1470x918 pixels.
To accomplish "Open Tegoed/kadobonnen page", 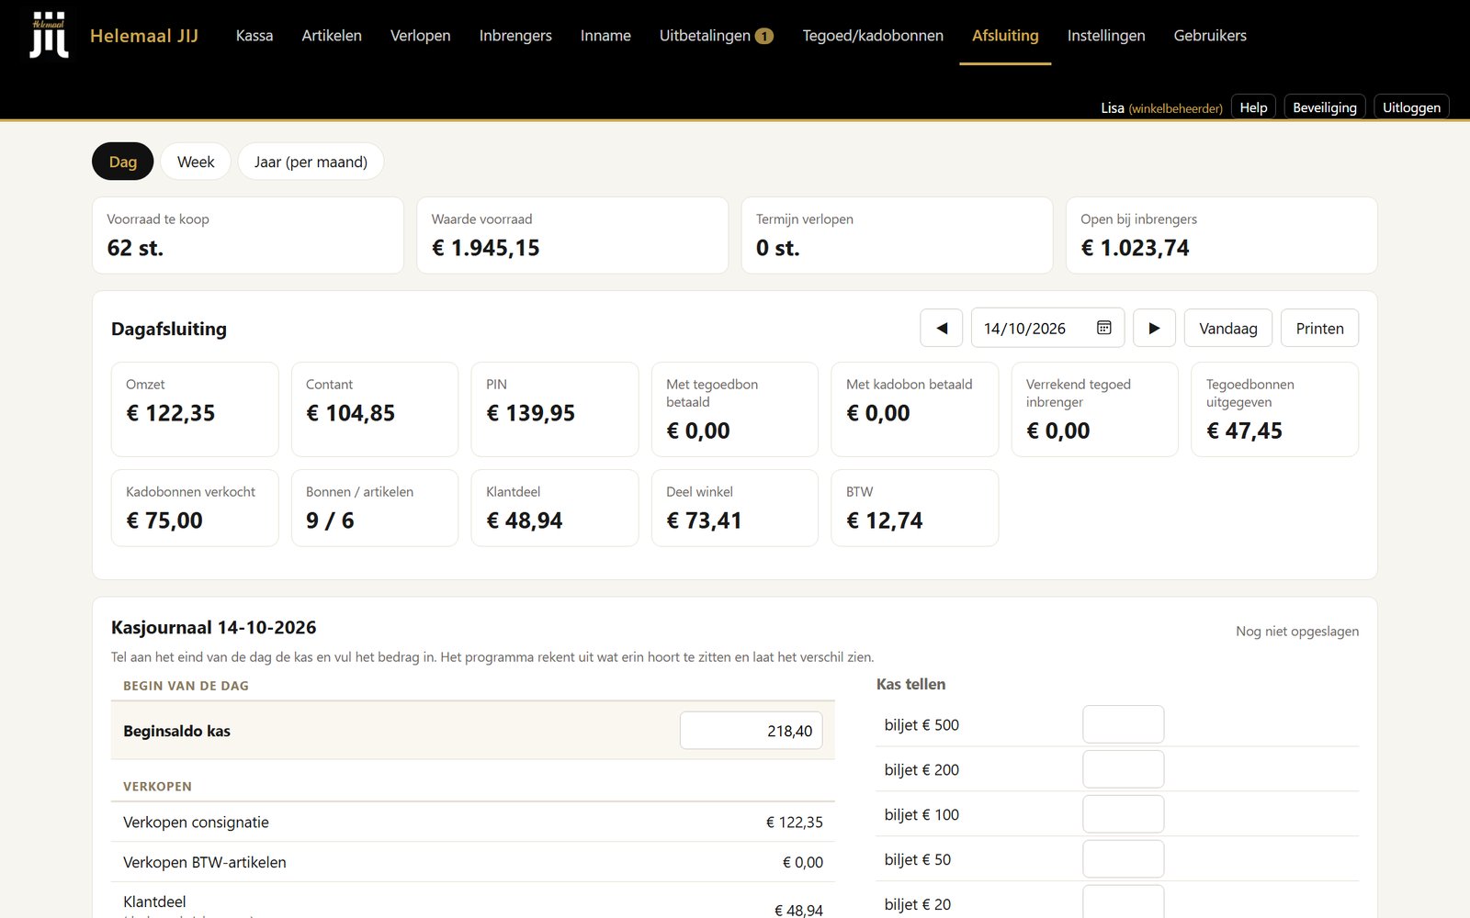I will tap(873, 36).
